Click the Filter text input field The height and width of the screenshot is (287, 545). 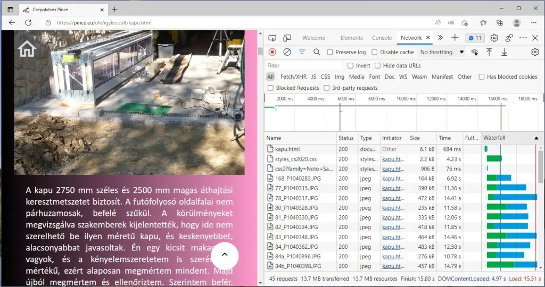303,66
